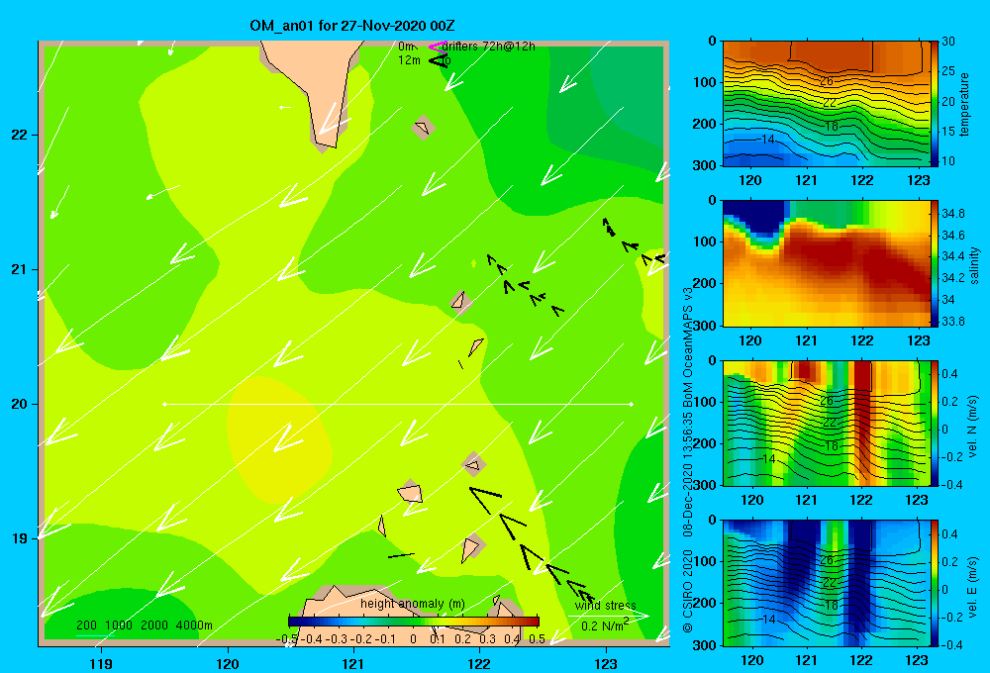990x673 pixels.
Task: Click the height anomaly color bar
Action: point(414,621)
